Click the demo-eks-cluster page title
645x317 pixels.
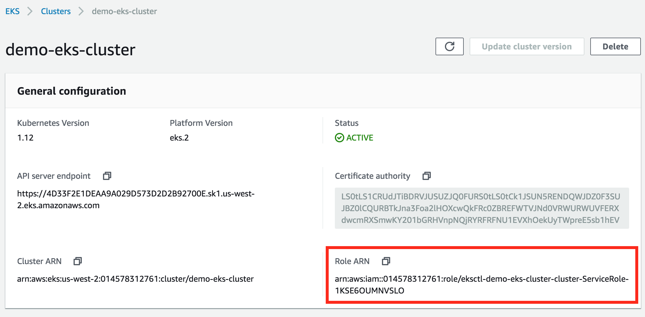(x=70, y=49)
